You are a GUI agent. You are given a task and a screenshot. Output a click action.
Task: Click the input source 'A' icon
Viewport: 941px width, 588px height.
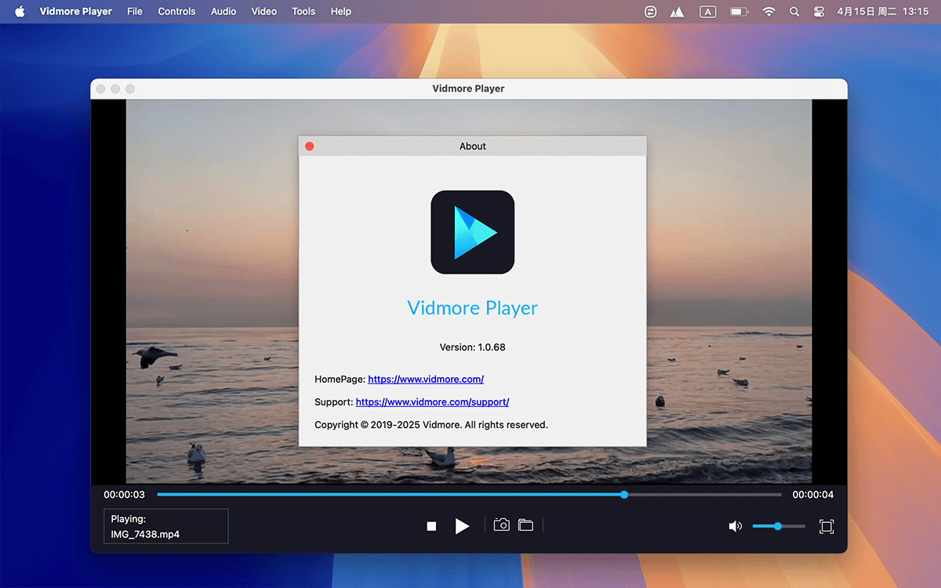coord(708,12)
